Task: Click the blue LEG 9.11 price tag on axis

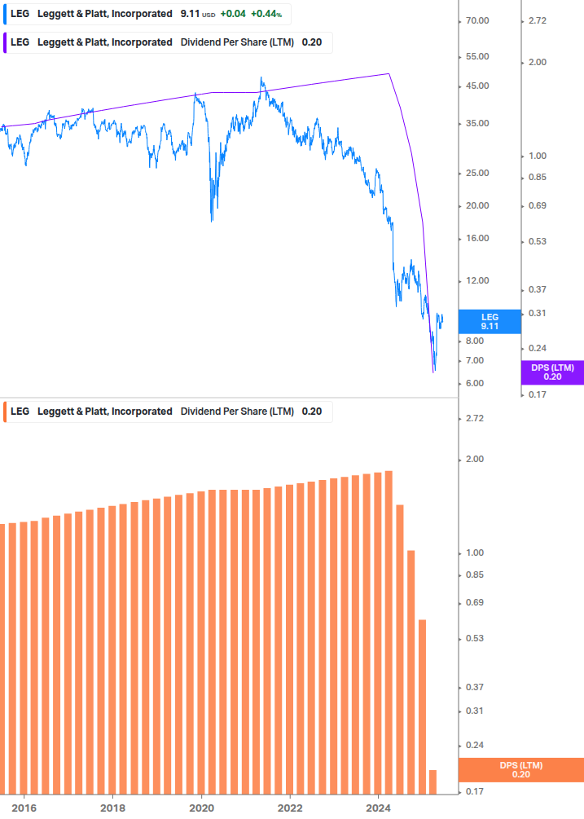Action: [x=490, y=322]
